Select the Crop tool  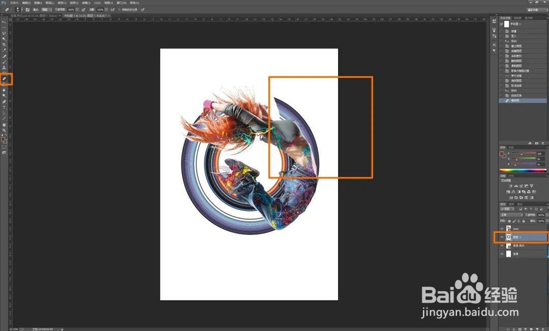click(4, 44)
